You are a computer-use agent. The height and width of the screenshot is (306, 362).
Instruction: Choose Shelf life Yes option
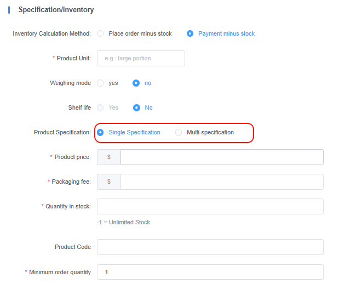click(100, 107)
